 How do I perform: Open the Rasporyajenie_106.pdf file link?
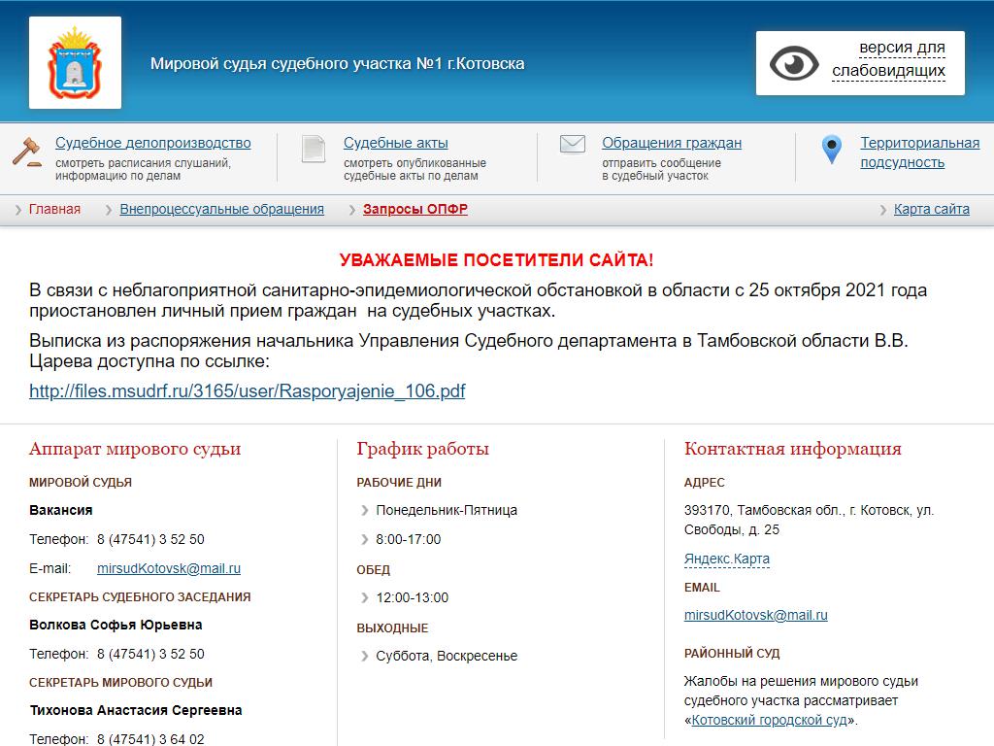click(248, 391)
